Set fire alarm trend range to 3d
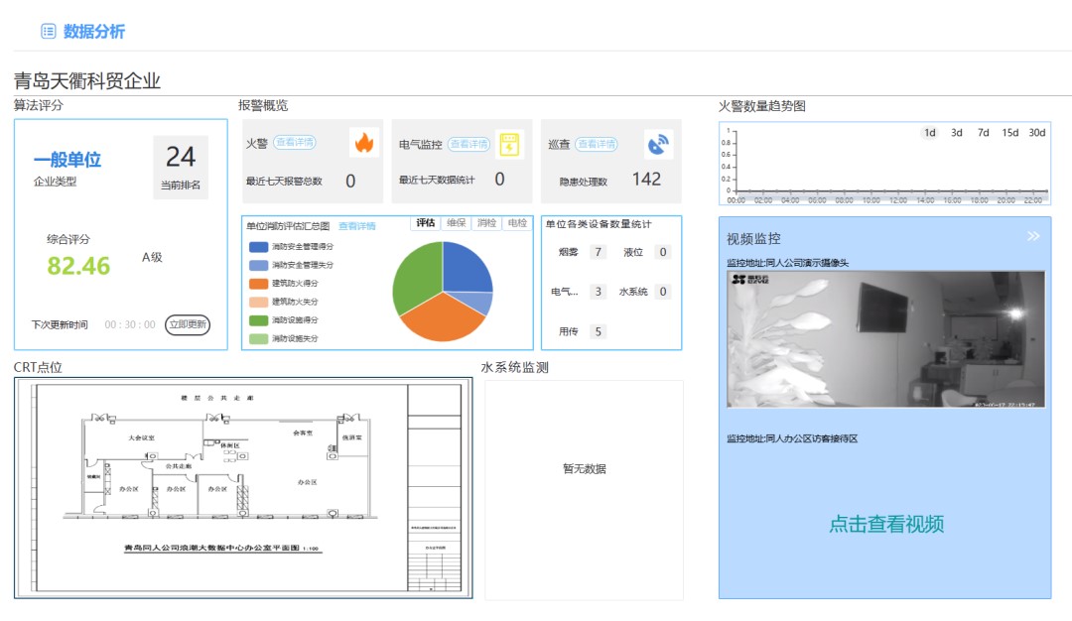 (x=957, y=133)
